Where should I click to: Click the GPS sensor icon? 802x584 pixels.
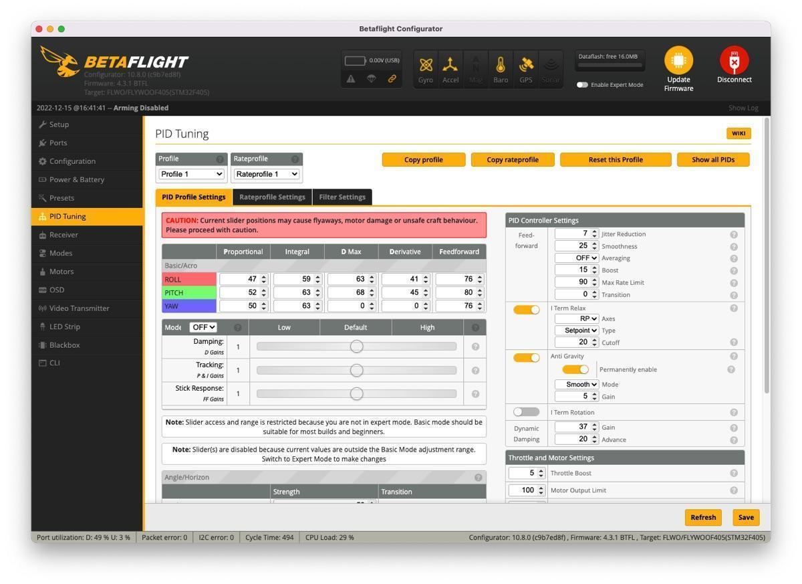[x=526, y=65]
